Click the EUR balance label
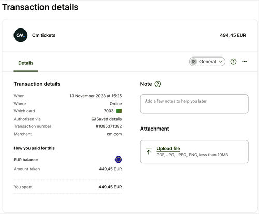 (26, 160)
